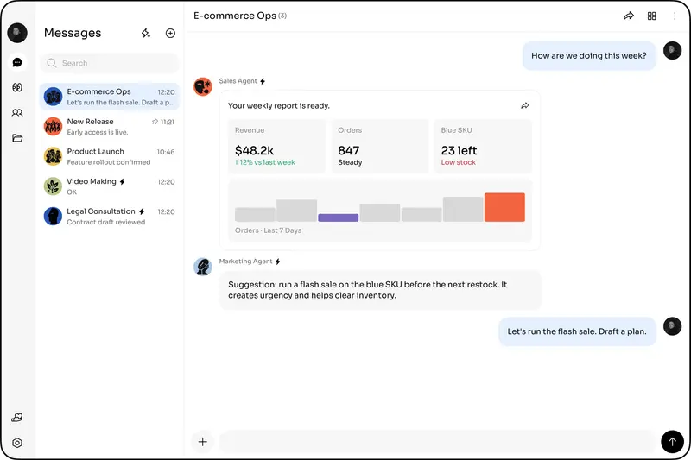691x460 pixels.
Task: Open the E-commerce Ops conversation
Action: [110, 97]
